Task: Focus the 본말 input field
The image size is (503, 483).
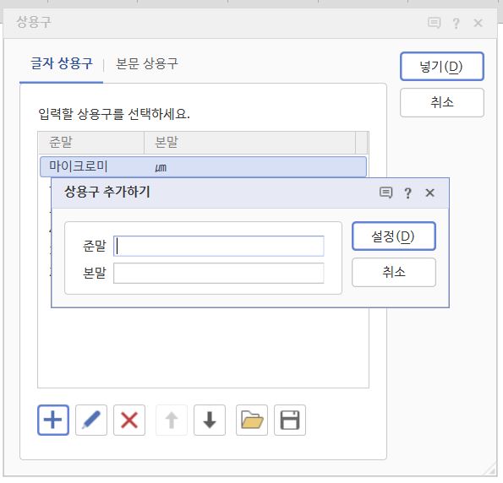Action: point(219,273)
